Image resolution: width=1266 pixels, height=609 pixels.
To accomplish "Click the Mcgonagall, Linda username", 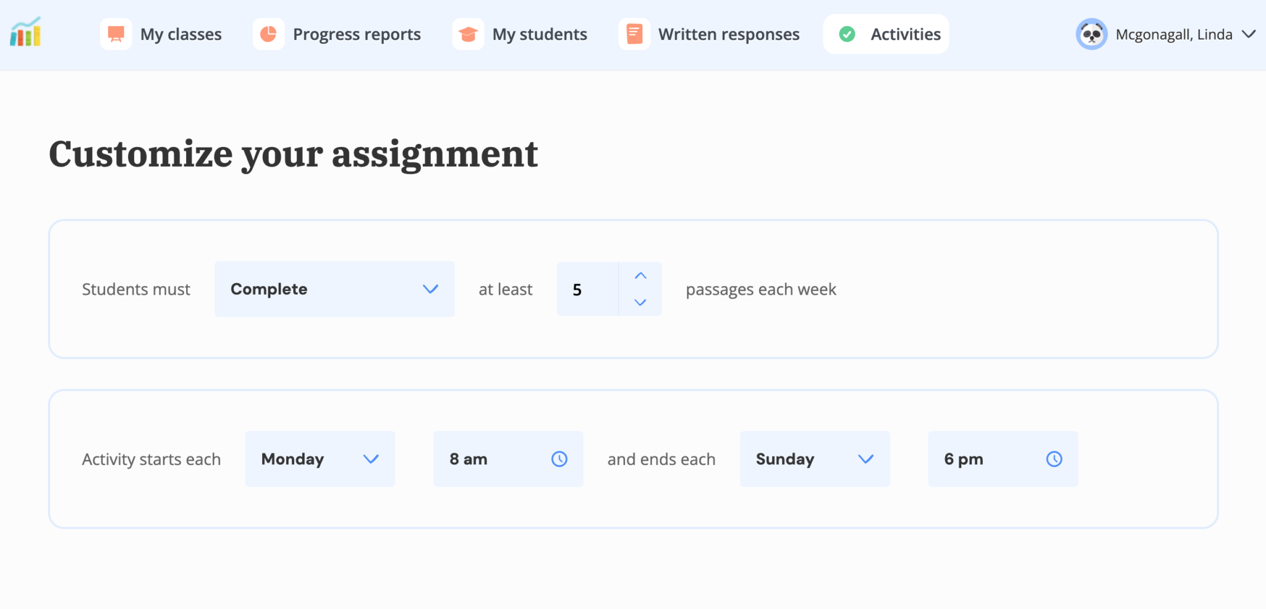I will click(x=1173, y=35).
